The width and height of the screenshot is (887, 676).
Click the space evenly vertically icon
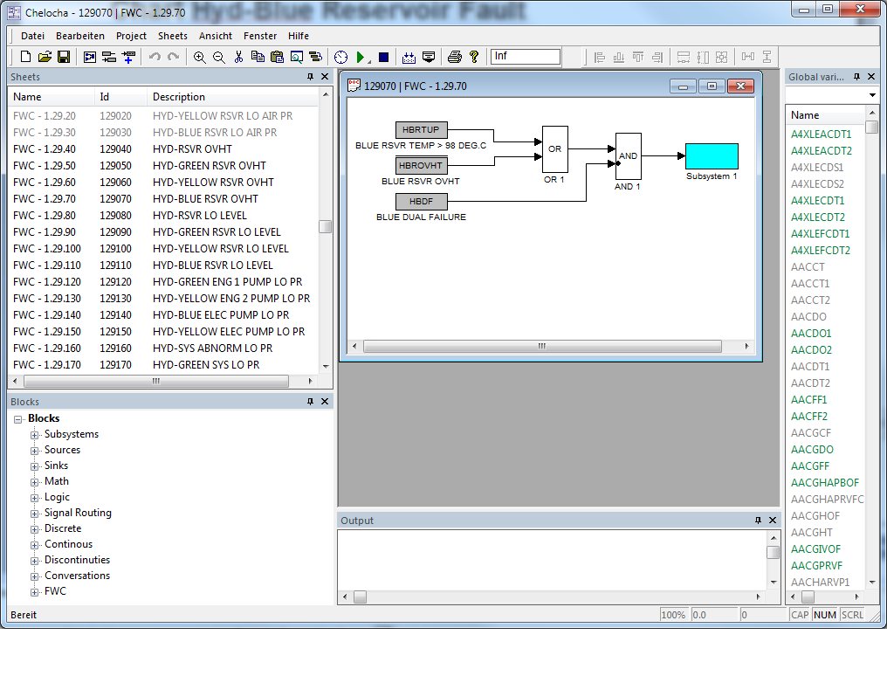767,57
